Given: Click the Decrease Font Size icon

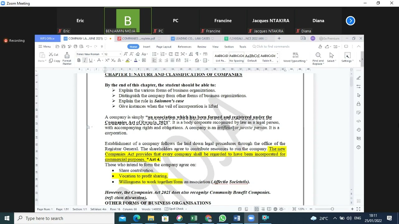Looking at the screenshot, I should (132, 54).
